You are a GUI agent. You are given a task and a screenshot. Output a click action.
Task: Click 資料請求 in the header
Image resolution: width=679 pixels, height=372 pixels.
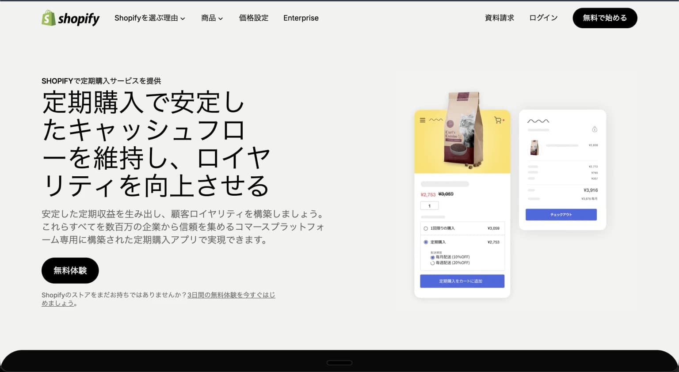500,18
